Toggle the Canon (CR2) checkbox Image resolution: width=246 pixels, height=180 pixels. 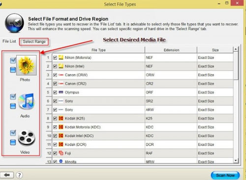[55, 83]
